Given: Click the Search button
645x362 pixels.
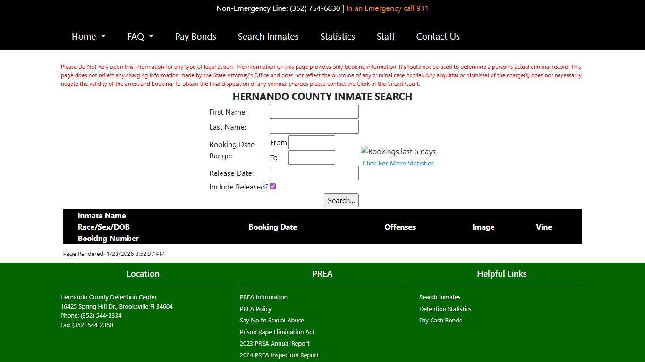Looking at the screenshot, I should 341,200.
